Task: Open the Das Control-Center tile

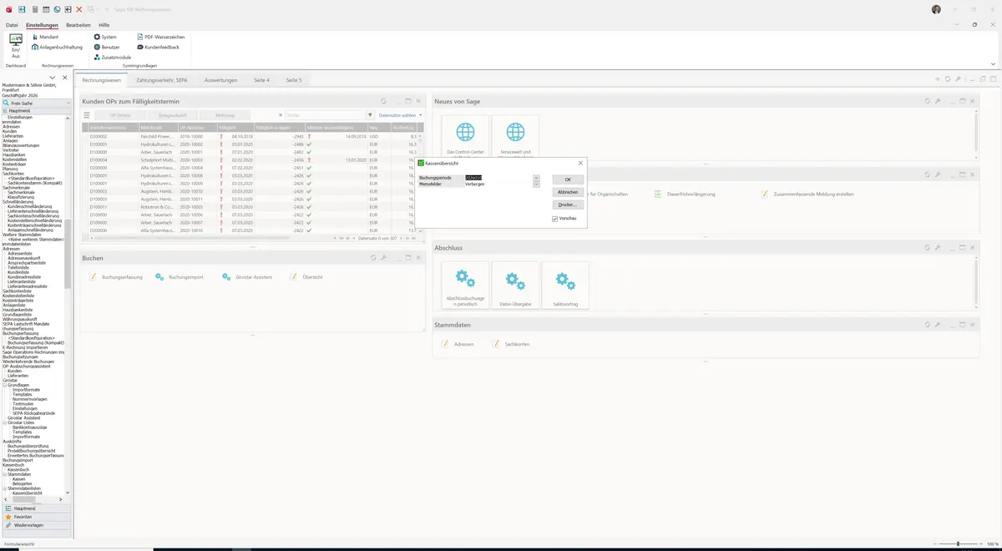Action: click(465, 137)
